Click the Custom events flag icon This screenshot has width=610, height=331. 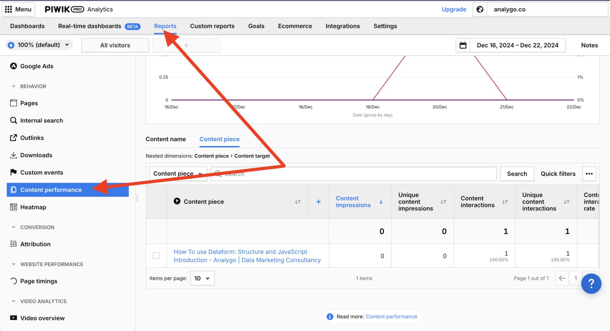point(13,172)
